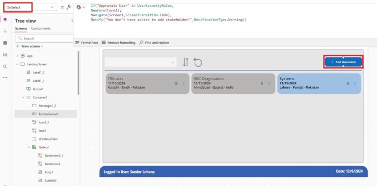Screen dimensions: 377x186
Task: Select drpStatusFilter in tree view
Action: pyautogui.click(x=48, y=139)
